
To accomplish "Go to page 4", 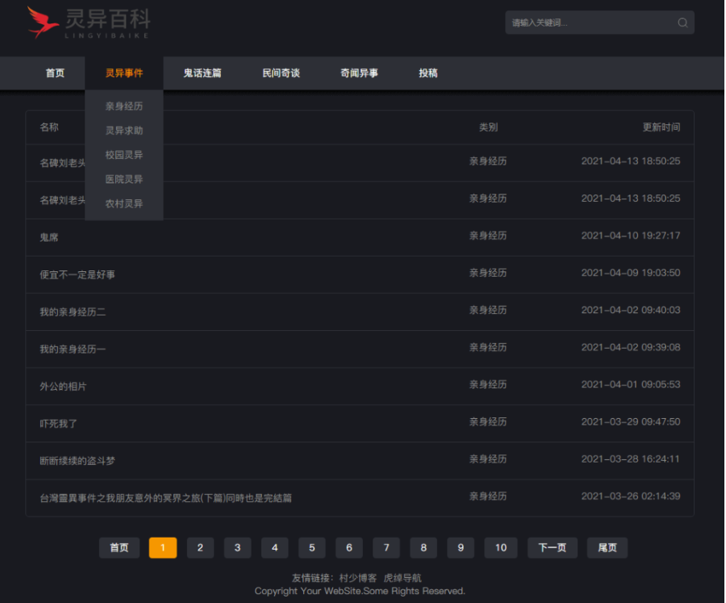I will point(274,548).
